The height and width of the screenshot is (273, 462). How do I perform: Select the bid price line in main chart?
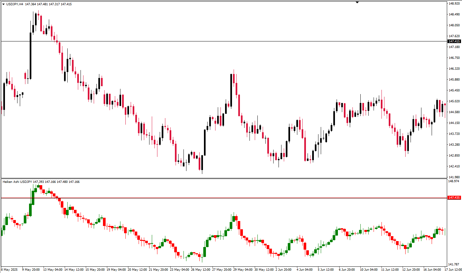pos(224,41)
